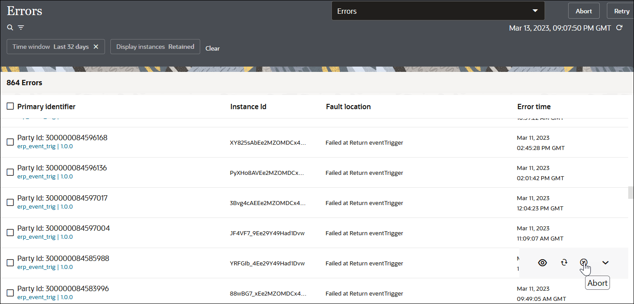Click the Errors page title

coord(24,11)
